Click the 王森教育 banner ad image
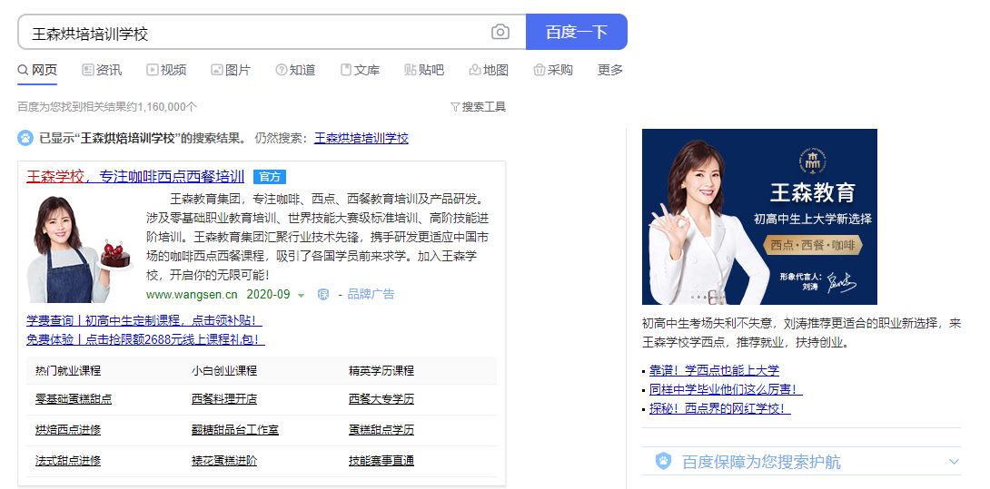This screenshot has width=990, height=489. [x=759, y=217]
